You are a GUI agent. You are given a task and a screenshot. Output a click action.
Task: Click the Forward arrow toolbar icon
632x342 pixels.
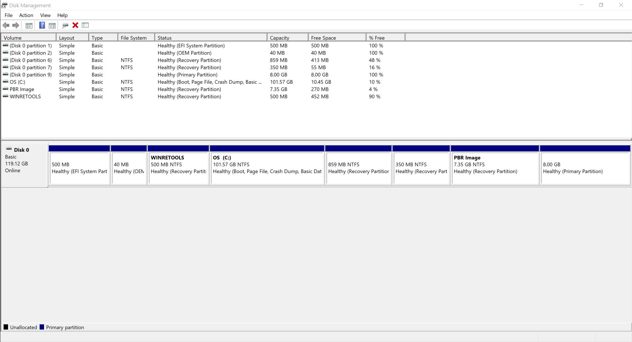pyautogui.click(x=15, y=25)
